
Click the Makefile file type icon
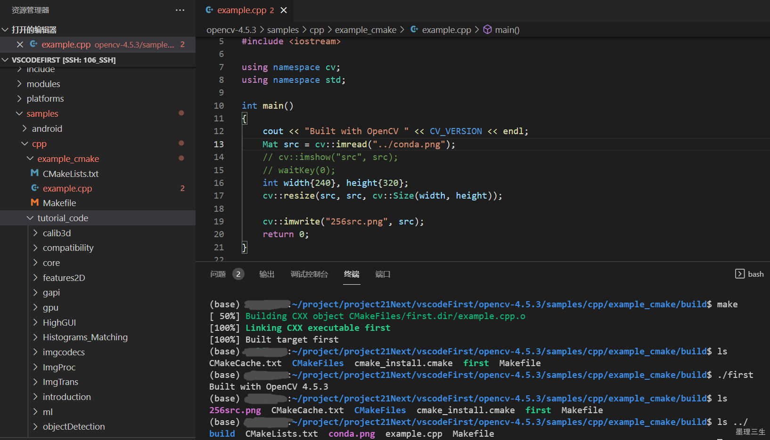click(34, 202)
